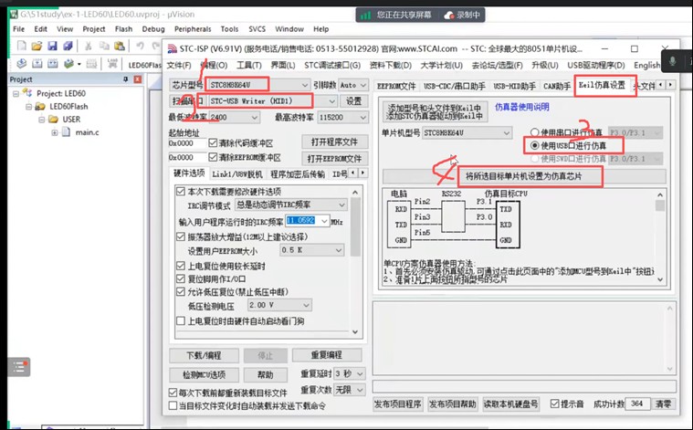The image size is (693, 430).
Task: Click the green Batch Build icon
Action: pyautogui.click(x=68, y=64)
